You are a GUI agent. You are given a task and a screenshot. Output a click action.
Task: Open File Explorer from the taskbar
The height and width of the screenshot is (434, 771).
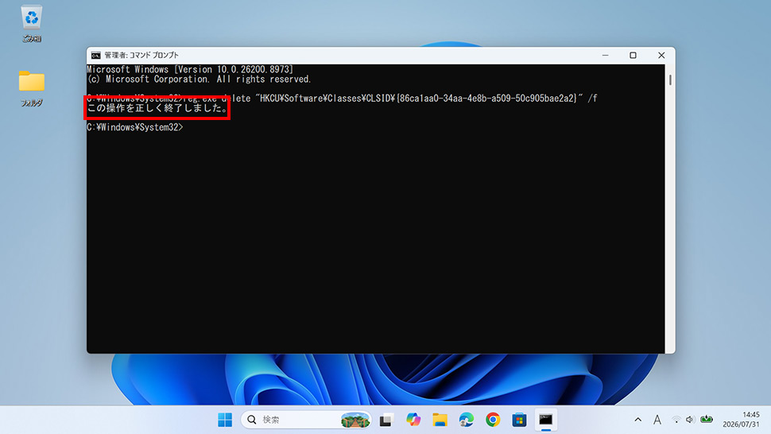[x=440, y=420]
